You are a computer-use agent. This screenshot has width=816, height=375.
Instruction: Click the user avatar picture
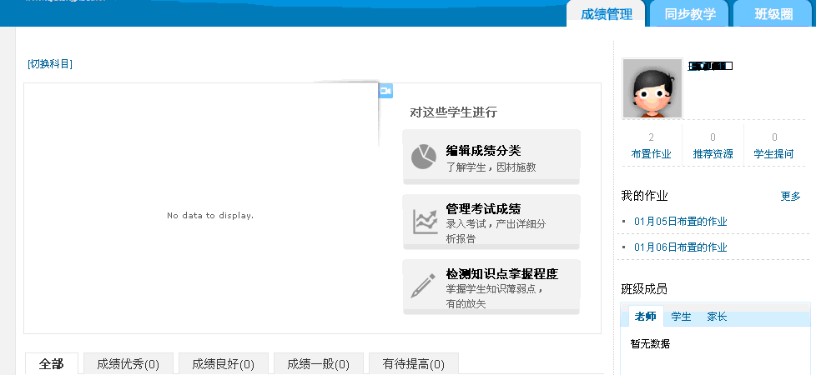(x=652, y=89)
